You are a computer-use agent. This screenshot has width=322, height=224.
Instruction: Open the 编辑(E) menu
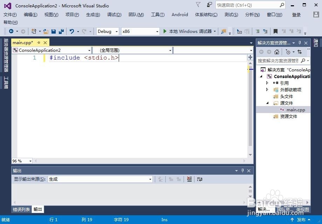click(30, 15)
